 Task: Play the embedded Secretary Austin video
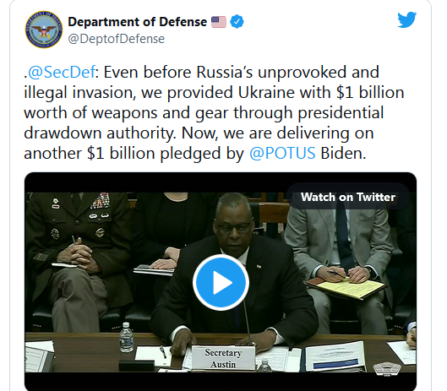[x=221, y=282]
